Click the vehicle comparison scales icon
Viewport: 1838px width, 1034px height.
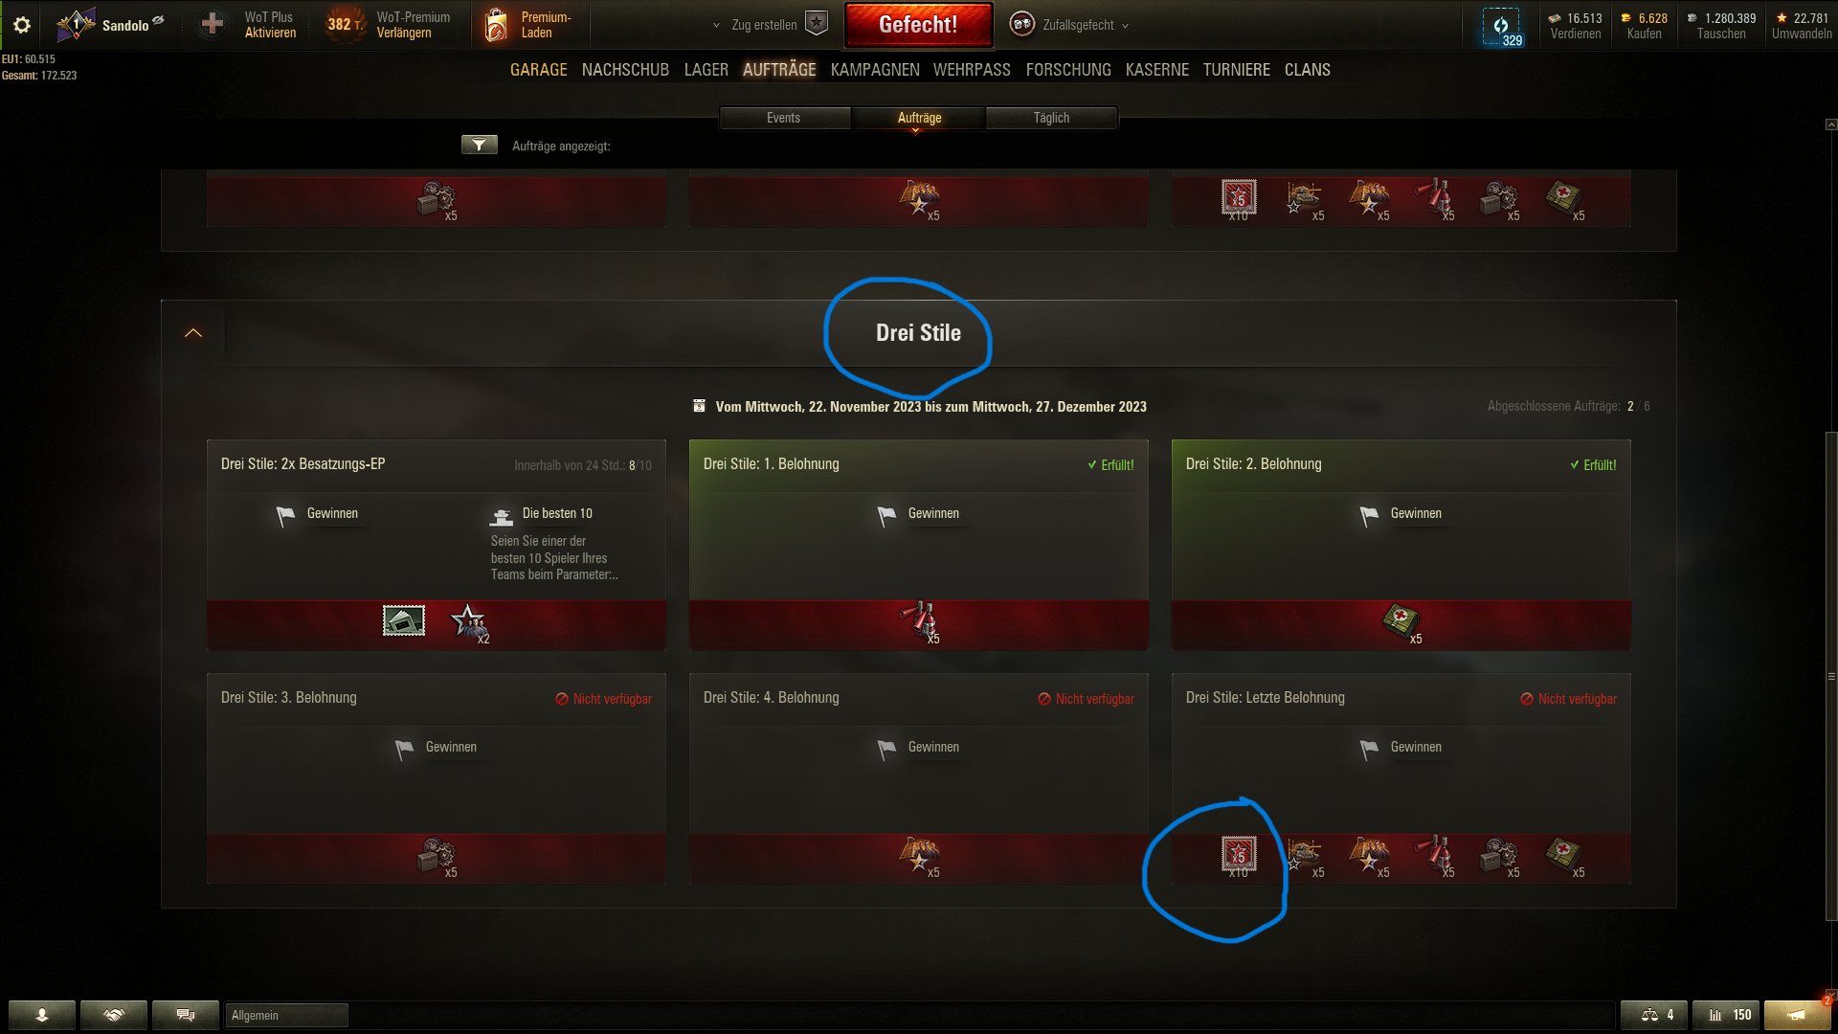[x=1653, y=1015]
